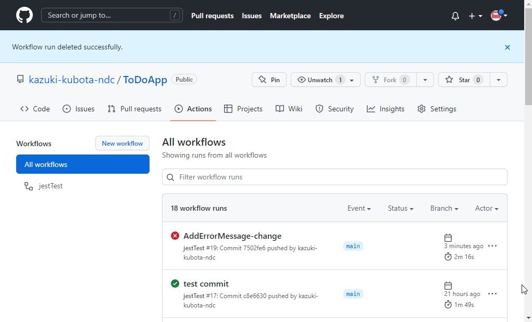Click the Public visibility badge
Screen dimensions: 532x322
pos(184,79)
